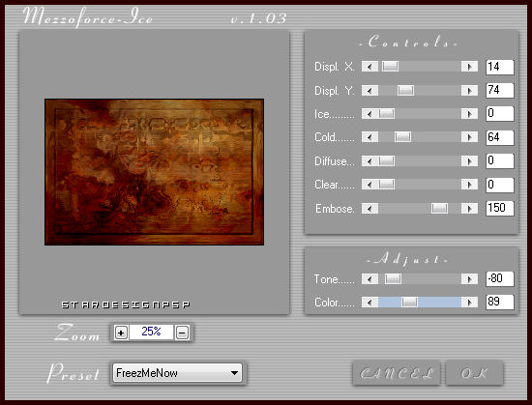
Task: Click left arrow of Cold slider
Action: 369,137
